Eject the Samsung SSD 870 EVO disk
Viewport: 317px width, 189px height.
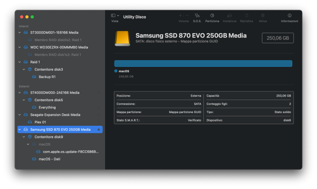[99, 130]
